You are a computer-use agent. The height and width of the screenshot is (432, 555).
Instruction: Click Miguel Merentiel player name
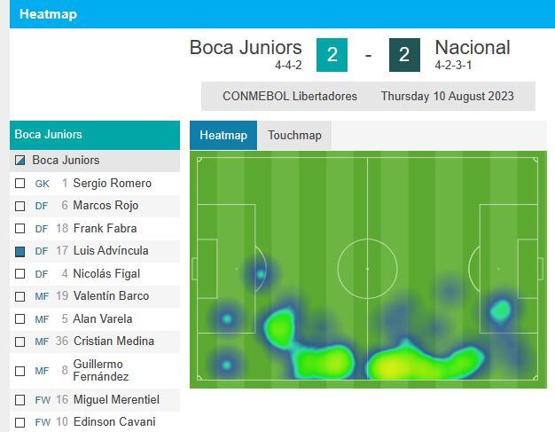click(x=115, y=400)
